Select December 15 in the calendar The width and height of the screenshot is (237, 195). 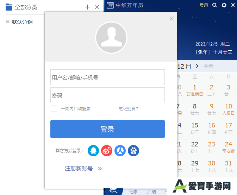(x=194, y=128)
